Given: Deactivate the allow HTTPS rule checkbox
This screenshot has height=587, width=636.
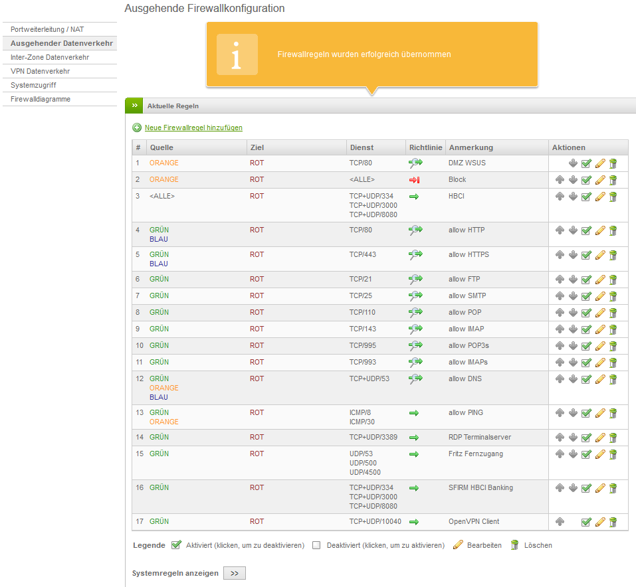Looking at the screenshot, I should click(586, 255).
